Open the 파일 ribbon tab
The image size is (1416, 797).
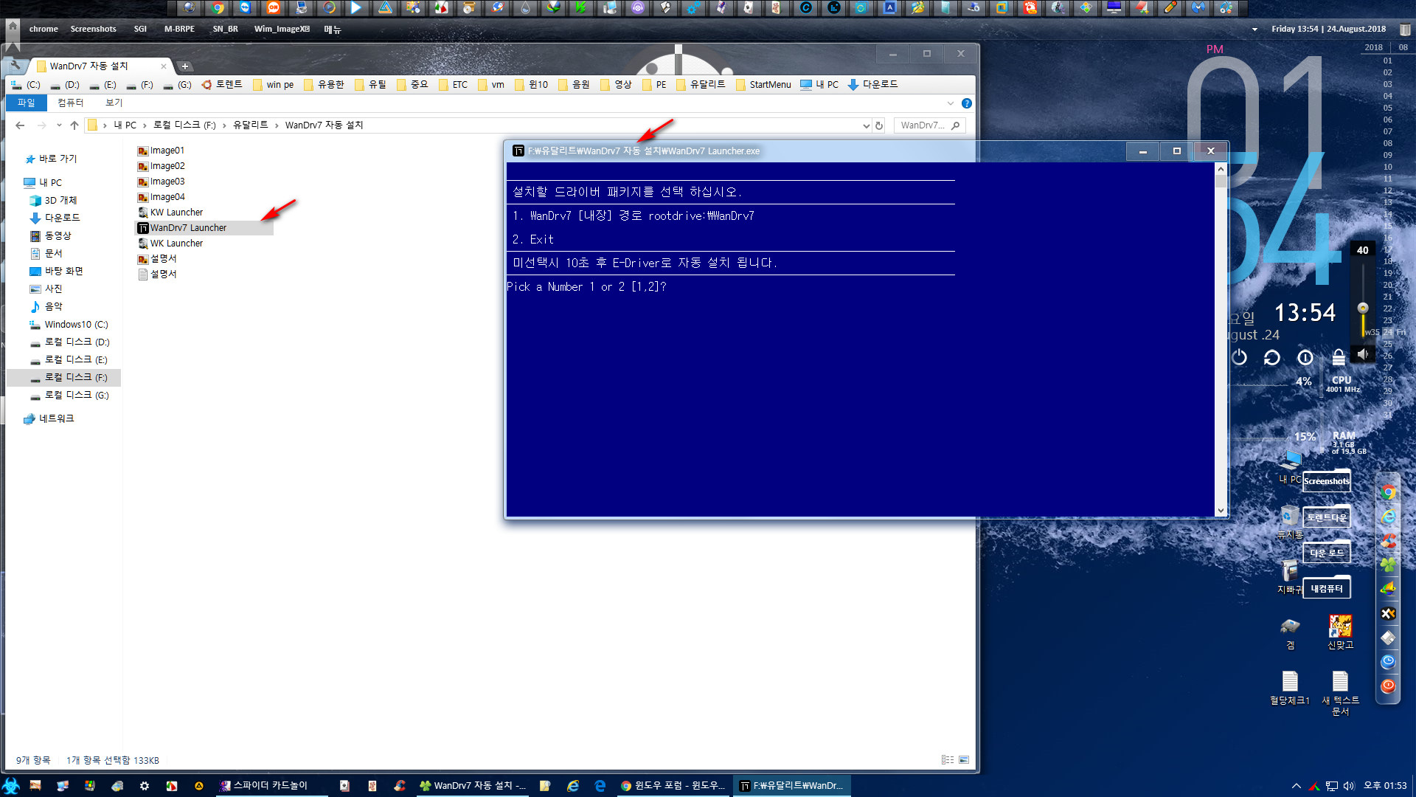tap(27, 103)
